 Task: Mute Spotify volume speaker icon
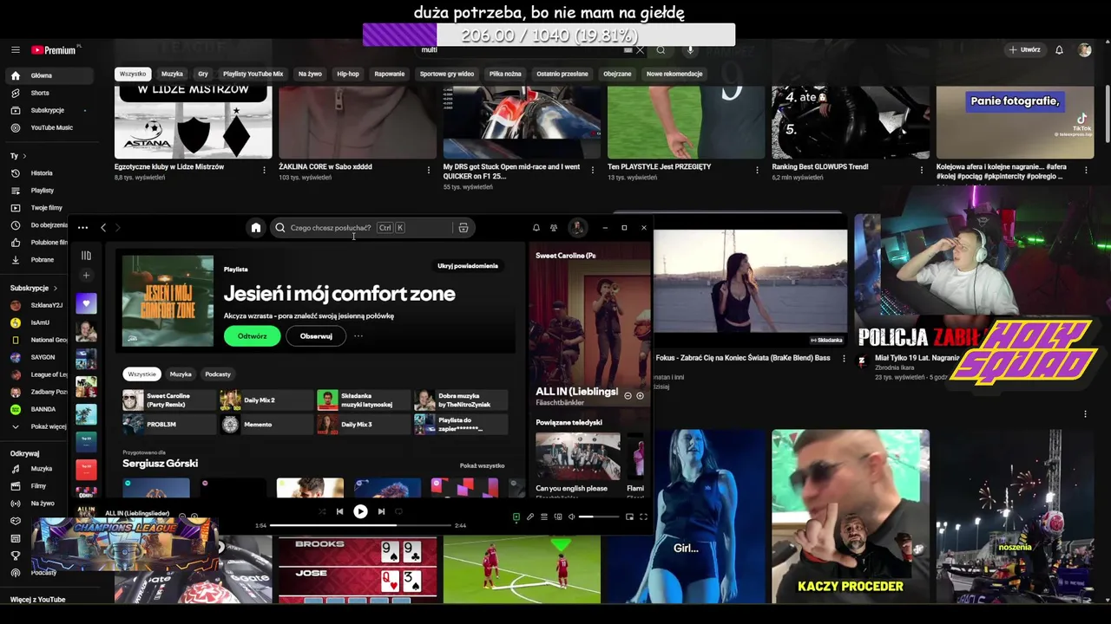click(x=572, y=517)
